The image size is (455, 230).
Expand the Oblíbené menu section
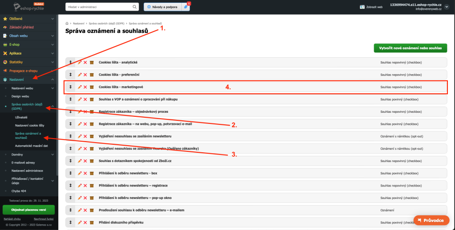pos(52,19)
